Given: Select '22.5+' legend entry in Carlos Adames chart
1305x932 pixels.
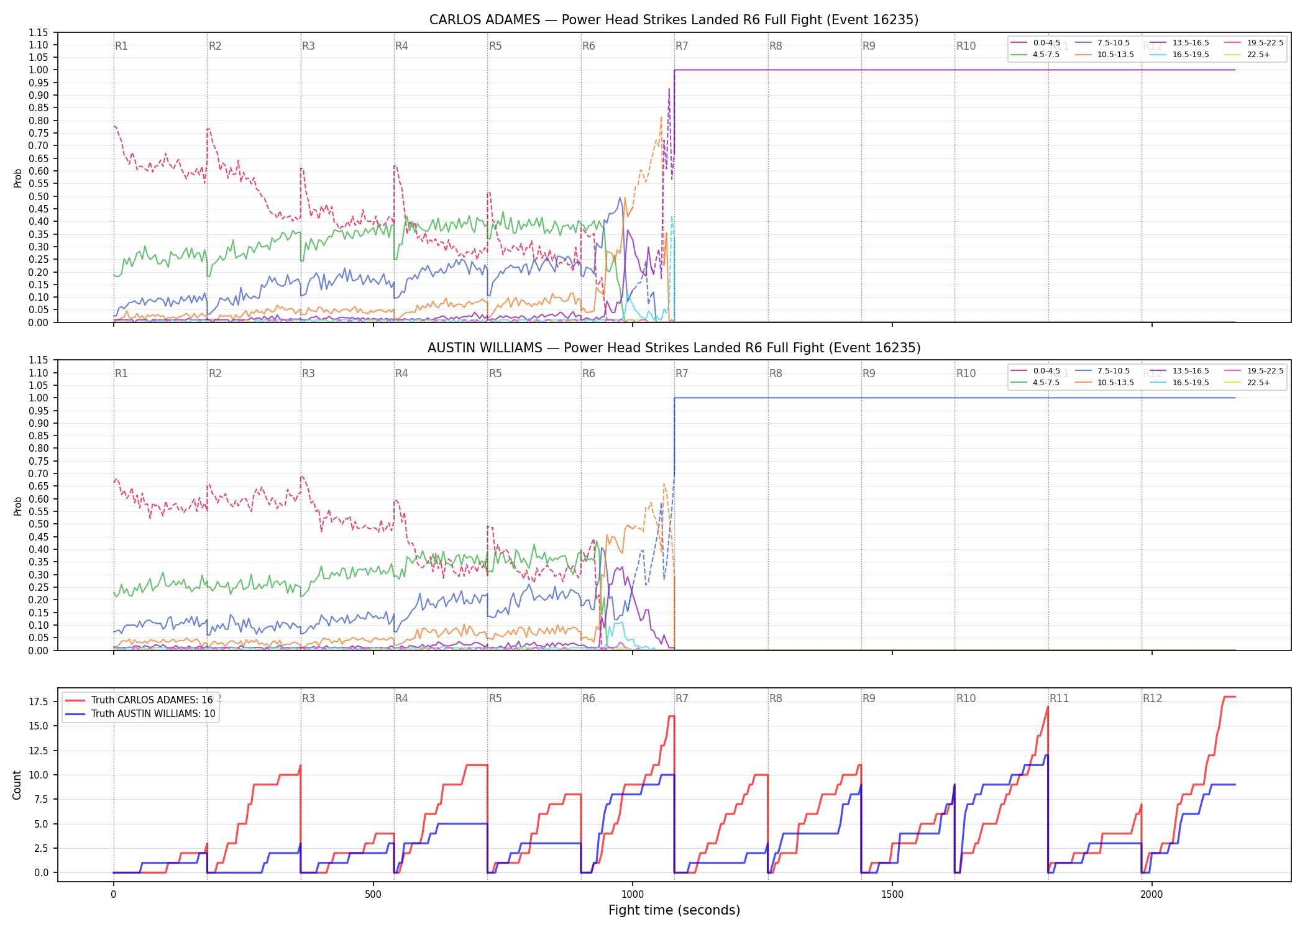Looking at the screenshot, I should coord(1248,55).
